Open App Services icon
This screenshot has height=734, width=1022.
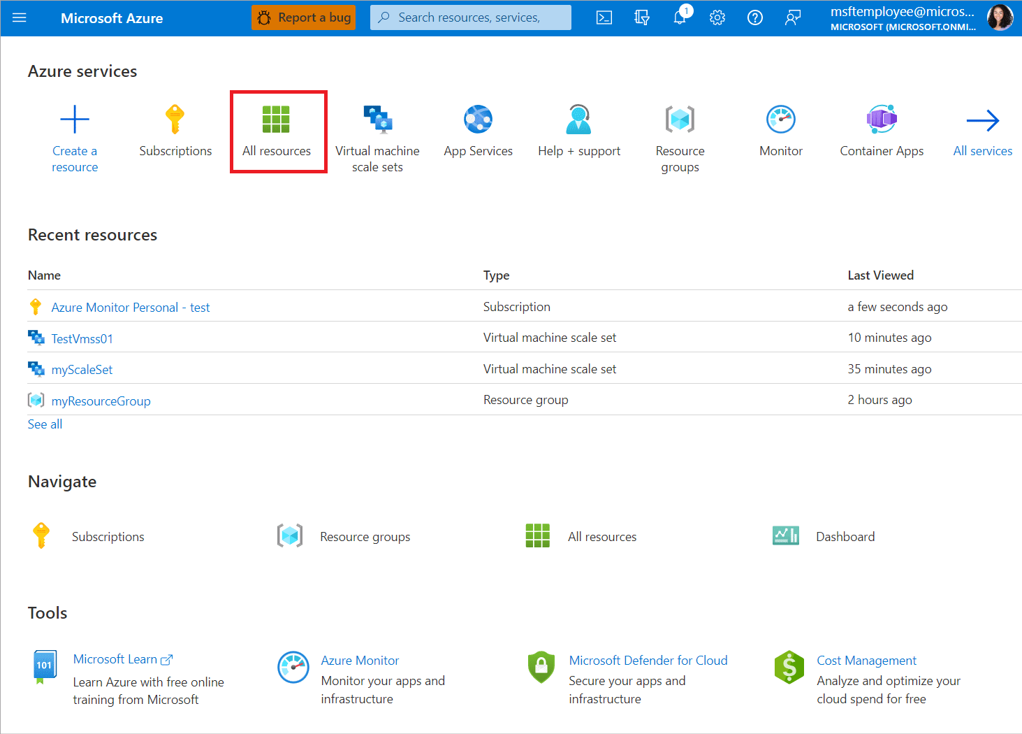479,120
